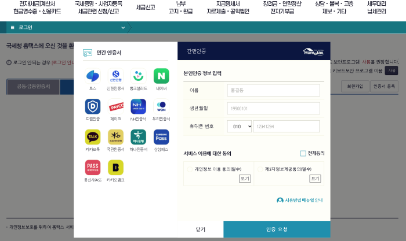The height and width of the screenshot is (241, 406).
Task: Expand the 로그인 breadcrumb dropdown chevron
Action: coord(123,28)
